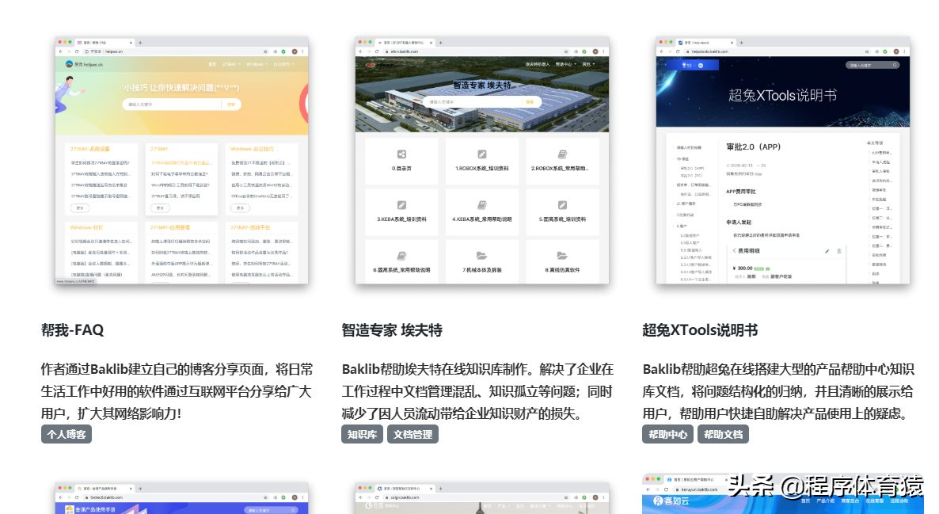Image resolution: width=939 pixels, height=514 pixels.
Task: Open the 帮我-FAQ case title
Action: click(73, 330)
